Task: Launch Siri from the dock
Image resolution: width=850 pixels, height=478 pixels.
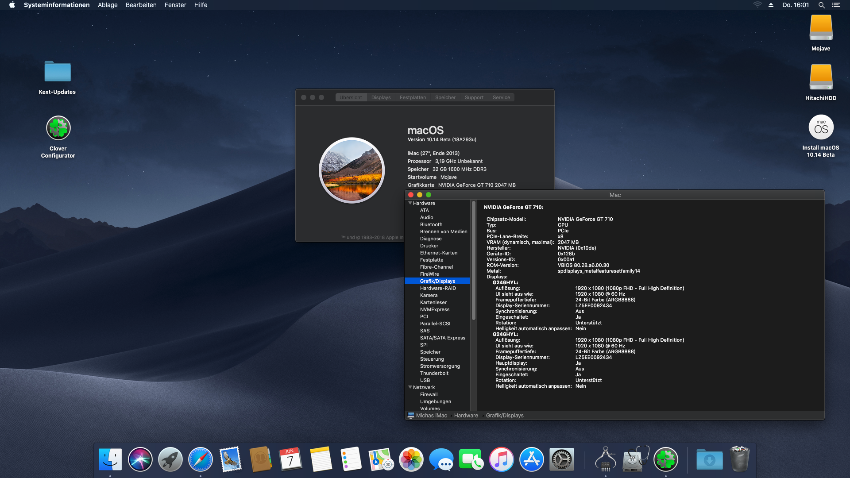Action: pos(140,459)
